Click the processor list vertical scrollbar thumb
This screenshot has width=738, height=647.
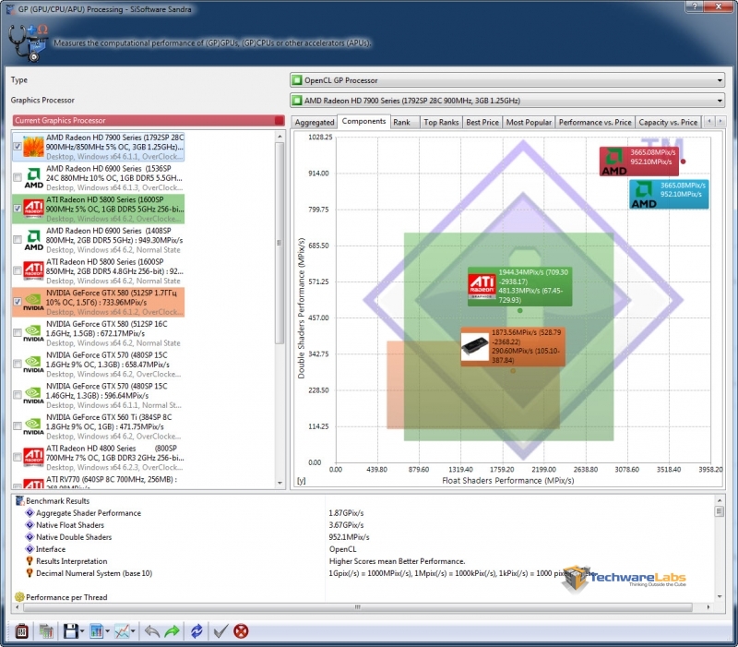[x=280, y=243]
